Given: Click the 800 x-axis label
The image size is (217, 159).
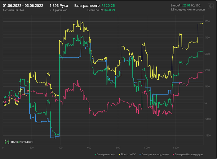Looking at the screenshot, I should (x=118, y=148).
